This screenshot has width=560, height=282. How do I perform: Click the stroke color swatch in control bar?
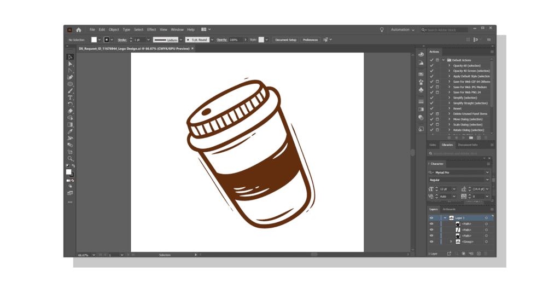107,39
